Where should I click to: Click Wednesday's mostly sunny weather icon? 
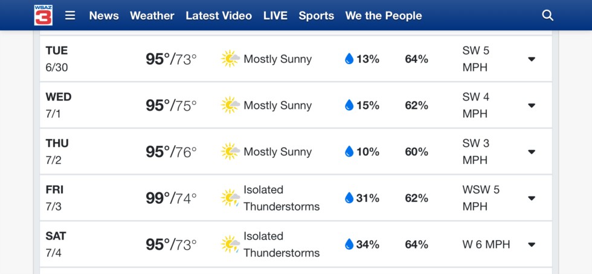(230, 105)
